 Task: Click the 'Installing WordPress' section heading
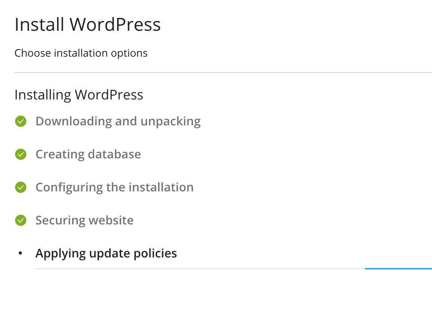pos(79,95)
